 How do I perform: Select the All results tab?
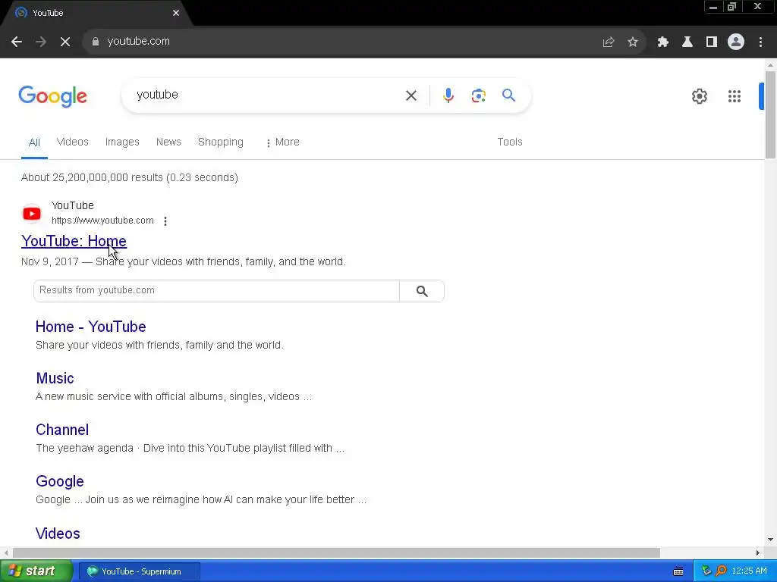(34, 142)
